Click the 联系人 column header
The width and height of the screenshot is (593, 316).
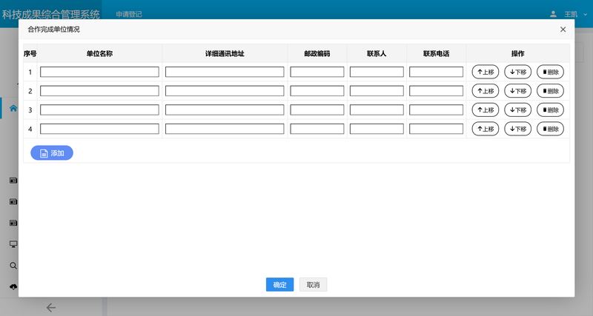coord(377,53)
